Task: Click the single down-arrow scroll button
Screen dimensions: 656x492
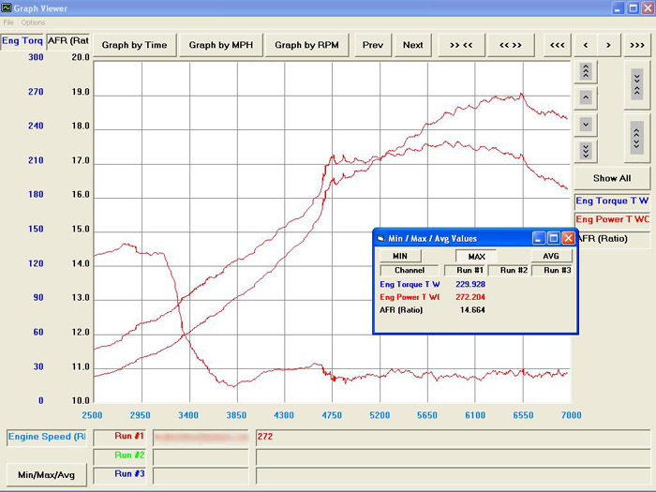Action: [586, 125]
